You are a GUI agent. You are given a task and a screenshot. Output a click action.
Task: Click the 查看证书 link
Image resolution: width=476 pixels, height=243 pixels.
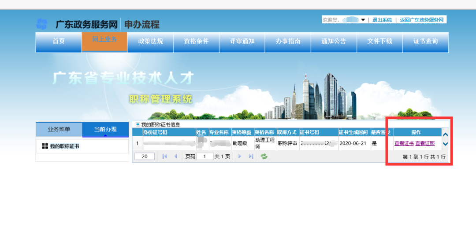pos(404,143)
